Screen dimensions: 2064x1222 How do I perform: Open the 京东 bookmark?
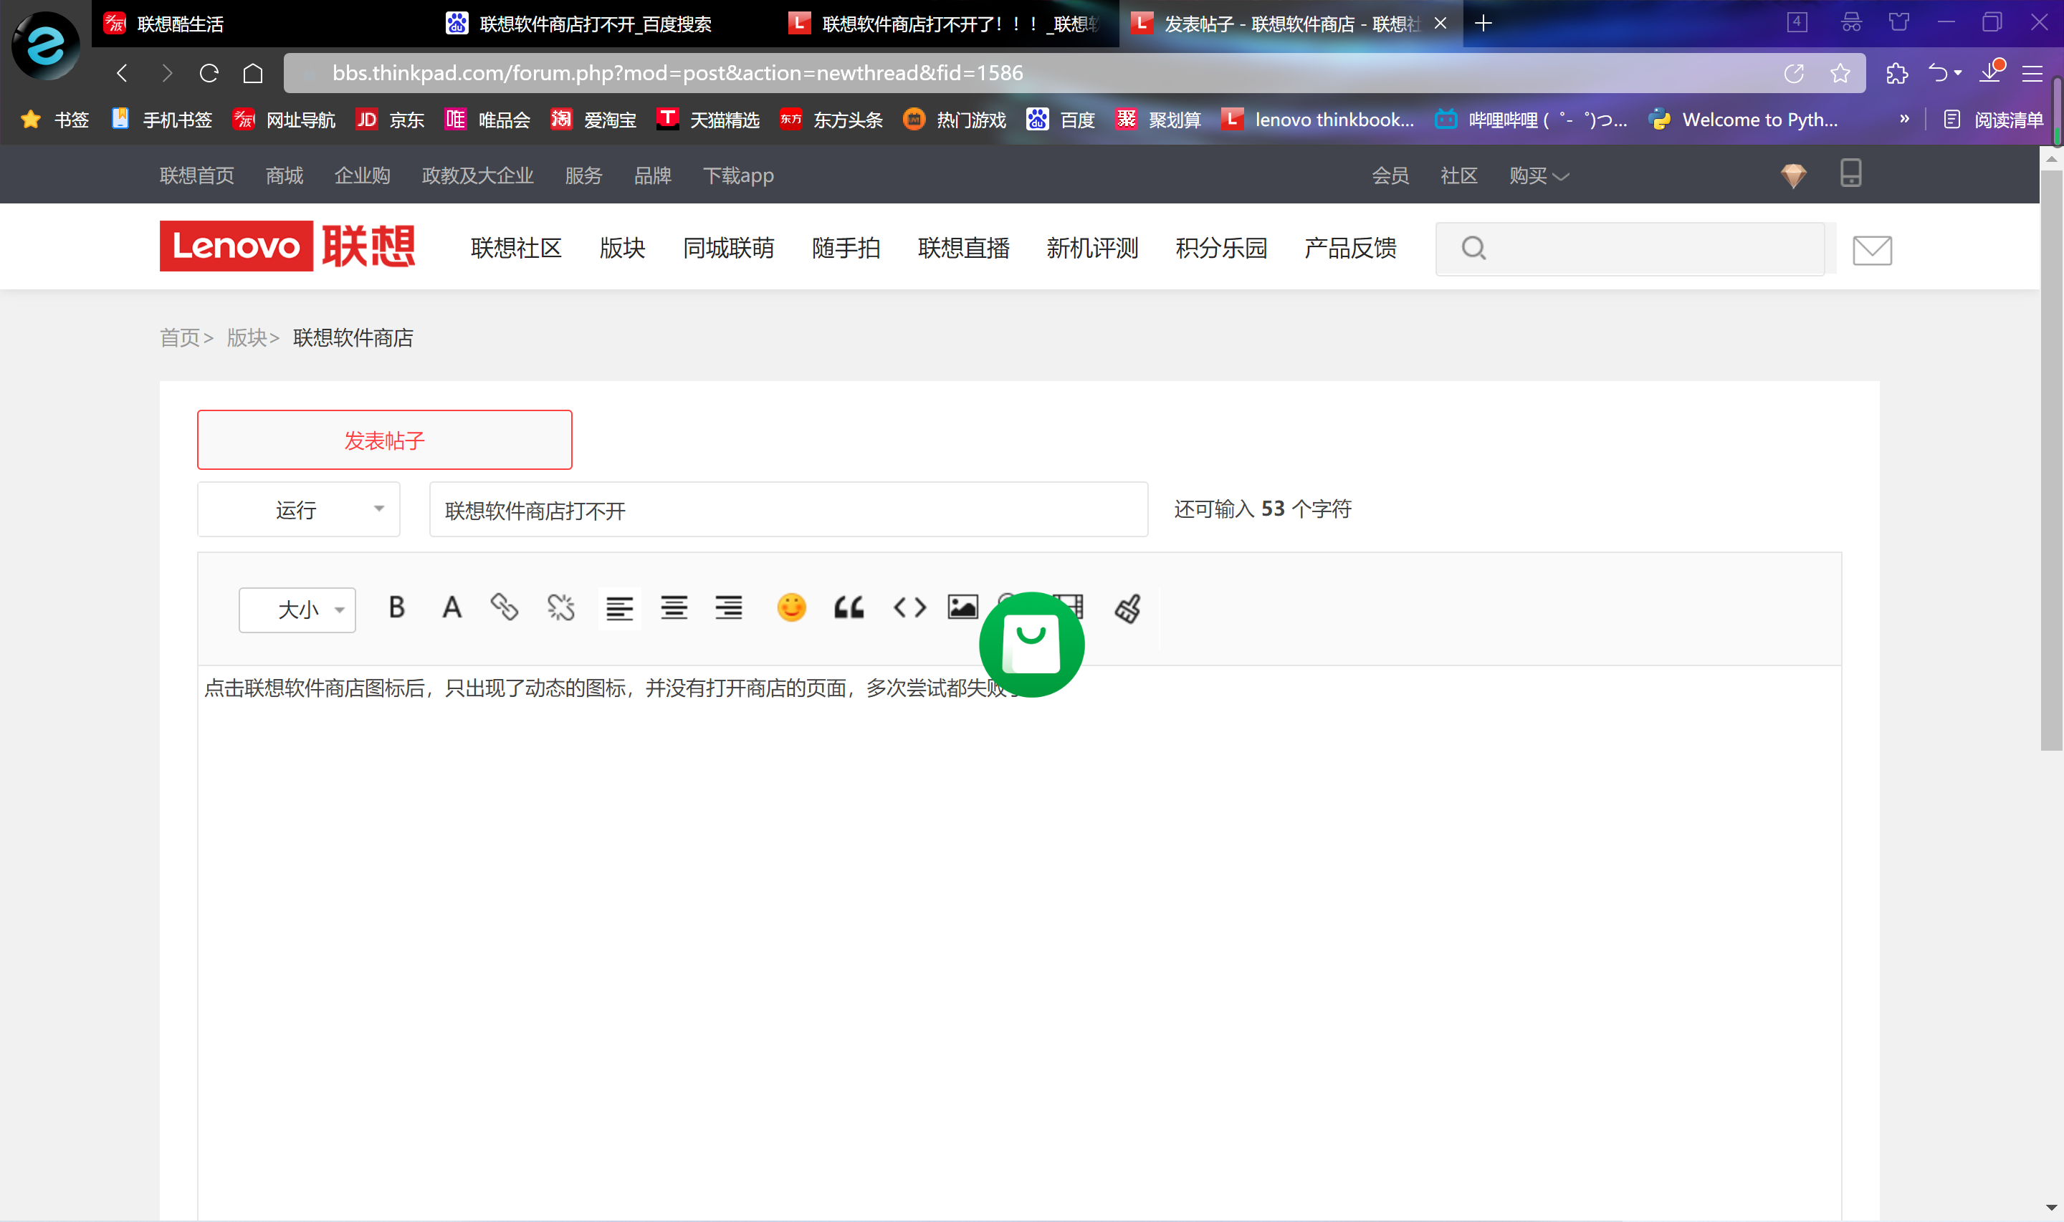click(x=390, y=120)
